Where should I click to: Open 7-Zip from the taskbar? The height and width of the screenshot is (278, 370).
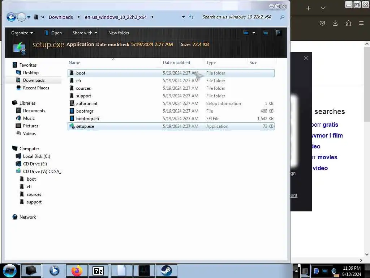click(x=98, y=271)
